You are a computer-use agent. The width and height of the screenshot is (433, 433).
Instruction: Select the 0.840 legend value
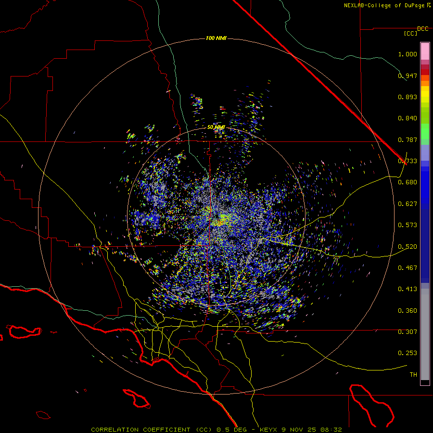(x=408, y=118)
